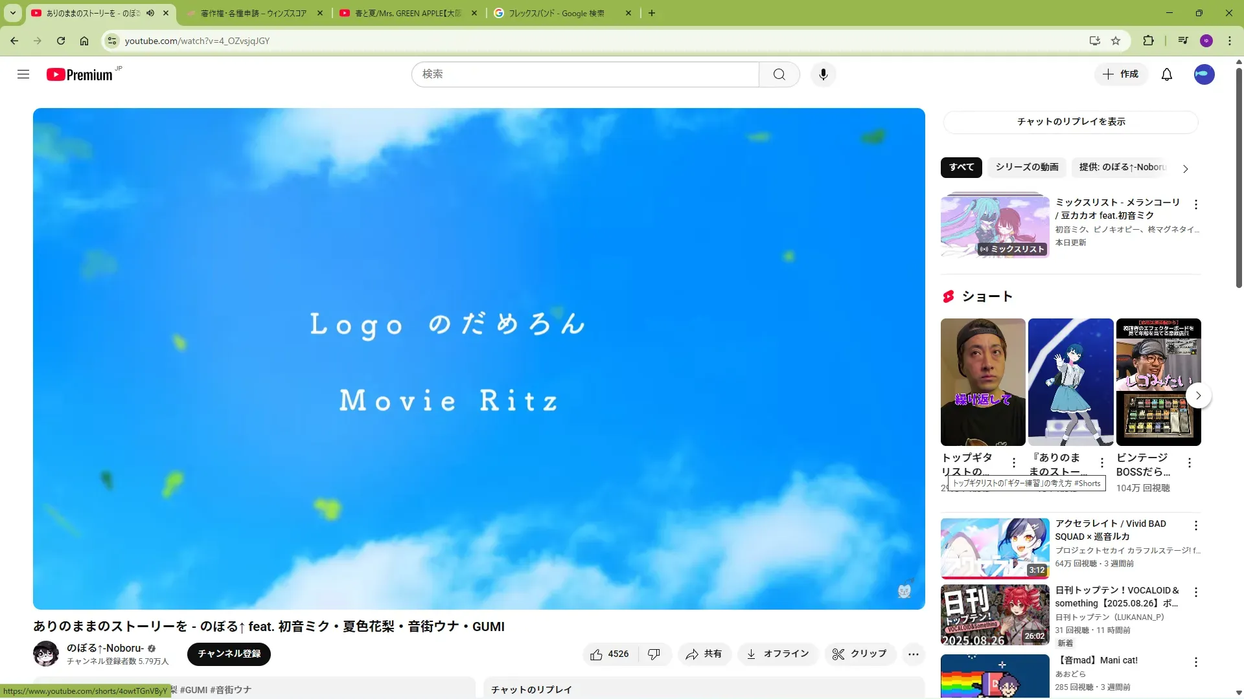The image size is (1244, 699).
Task: Open the Chrome extensions puzzle icon
Action: point(1148,41)
